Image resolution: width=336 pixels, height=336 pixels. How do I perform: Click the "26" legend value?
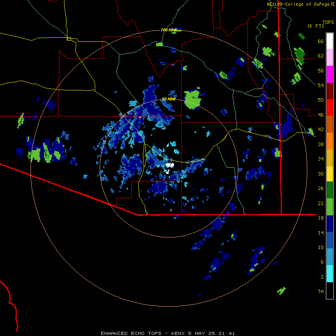(321, 189)
